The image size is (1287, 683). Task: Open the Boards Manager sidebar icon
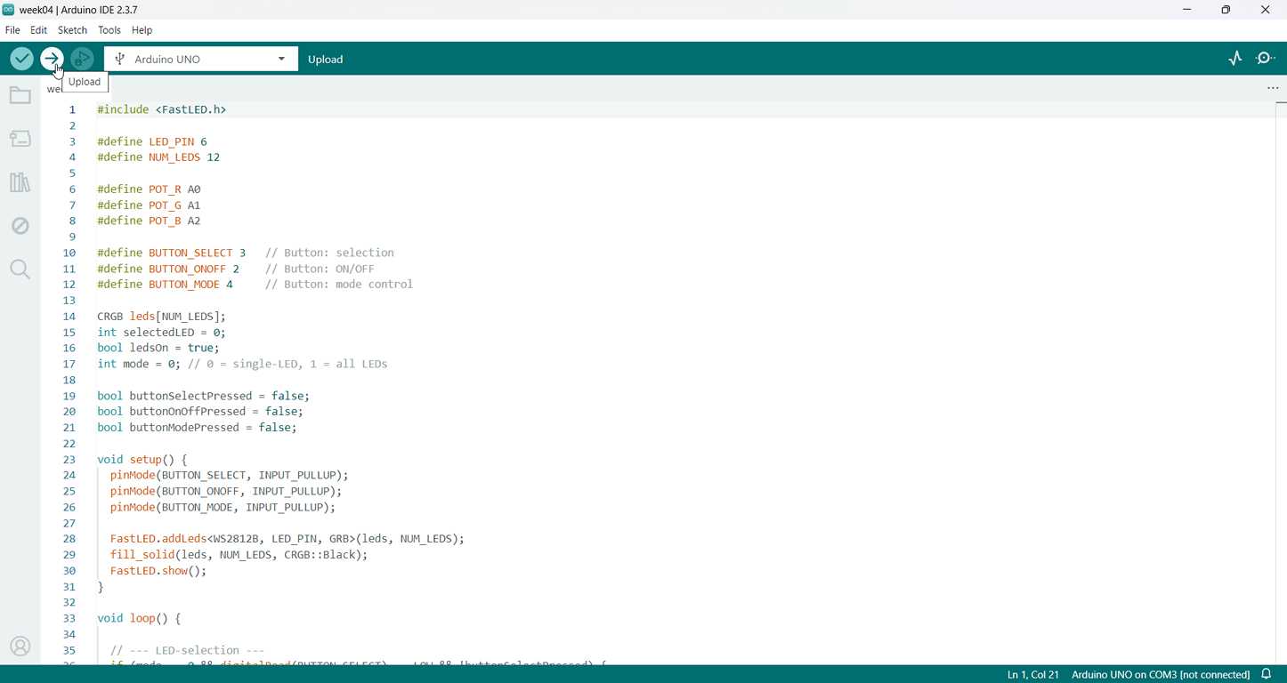click(20, 139)
